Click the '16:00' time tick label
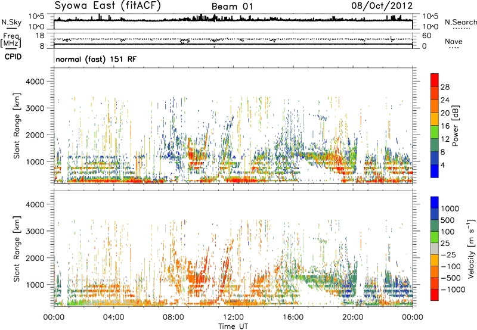Viewport: 477px width, 330px height. click(x=293, y=317)
